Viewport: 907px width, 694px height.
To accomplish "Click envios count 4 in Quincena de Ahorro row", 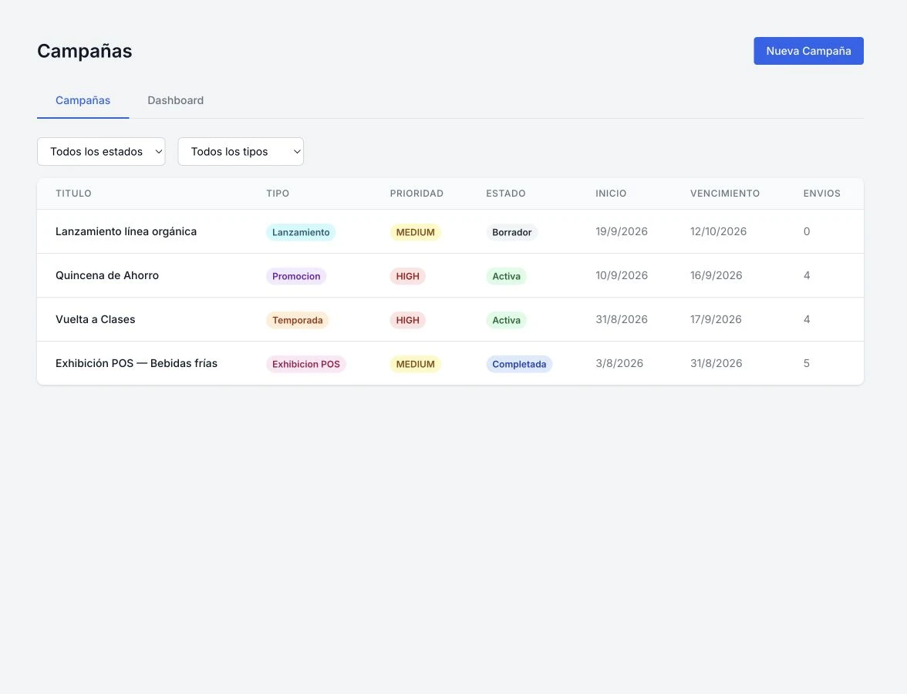I will tap(807, 275).
